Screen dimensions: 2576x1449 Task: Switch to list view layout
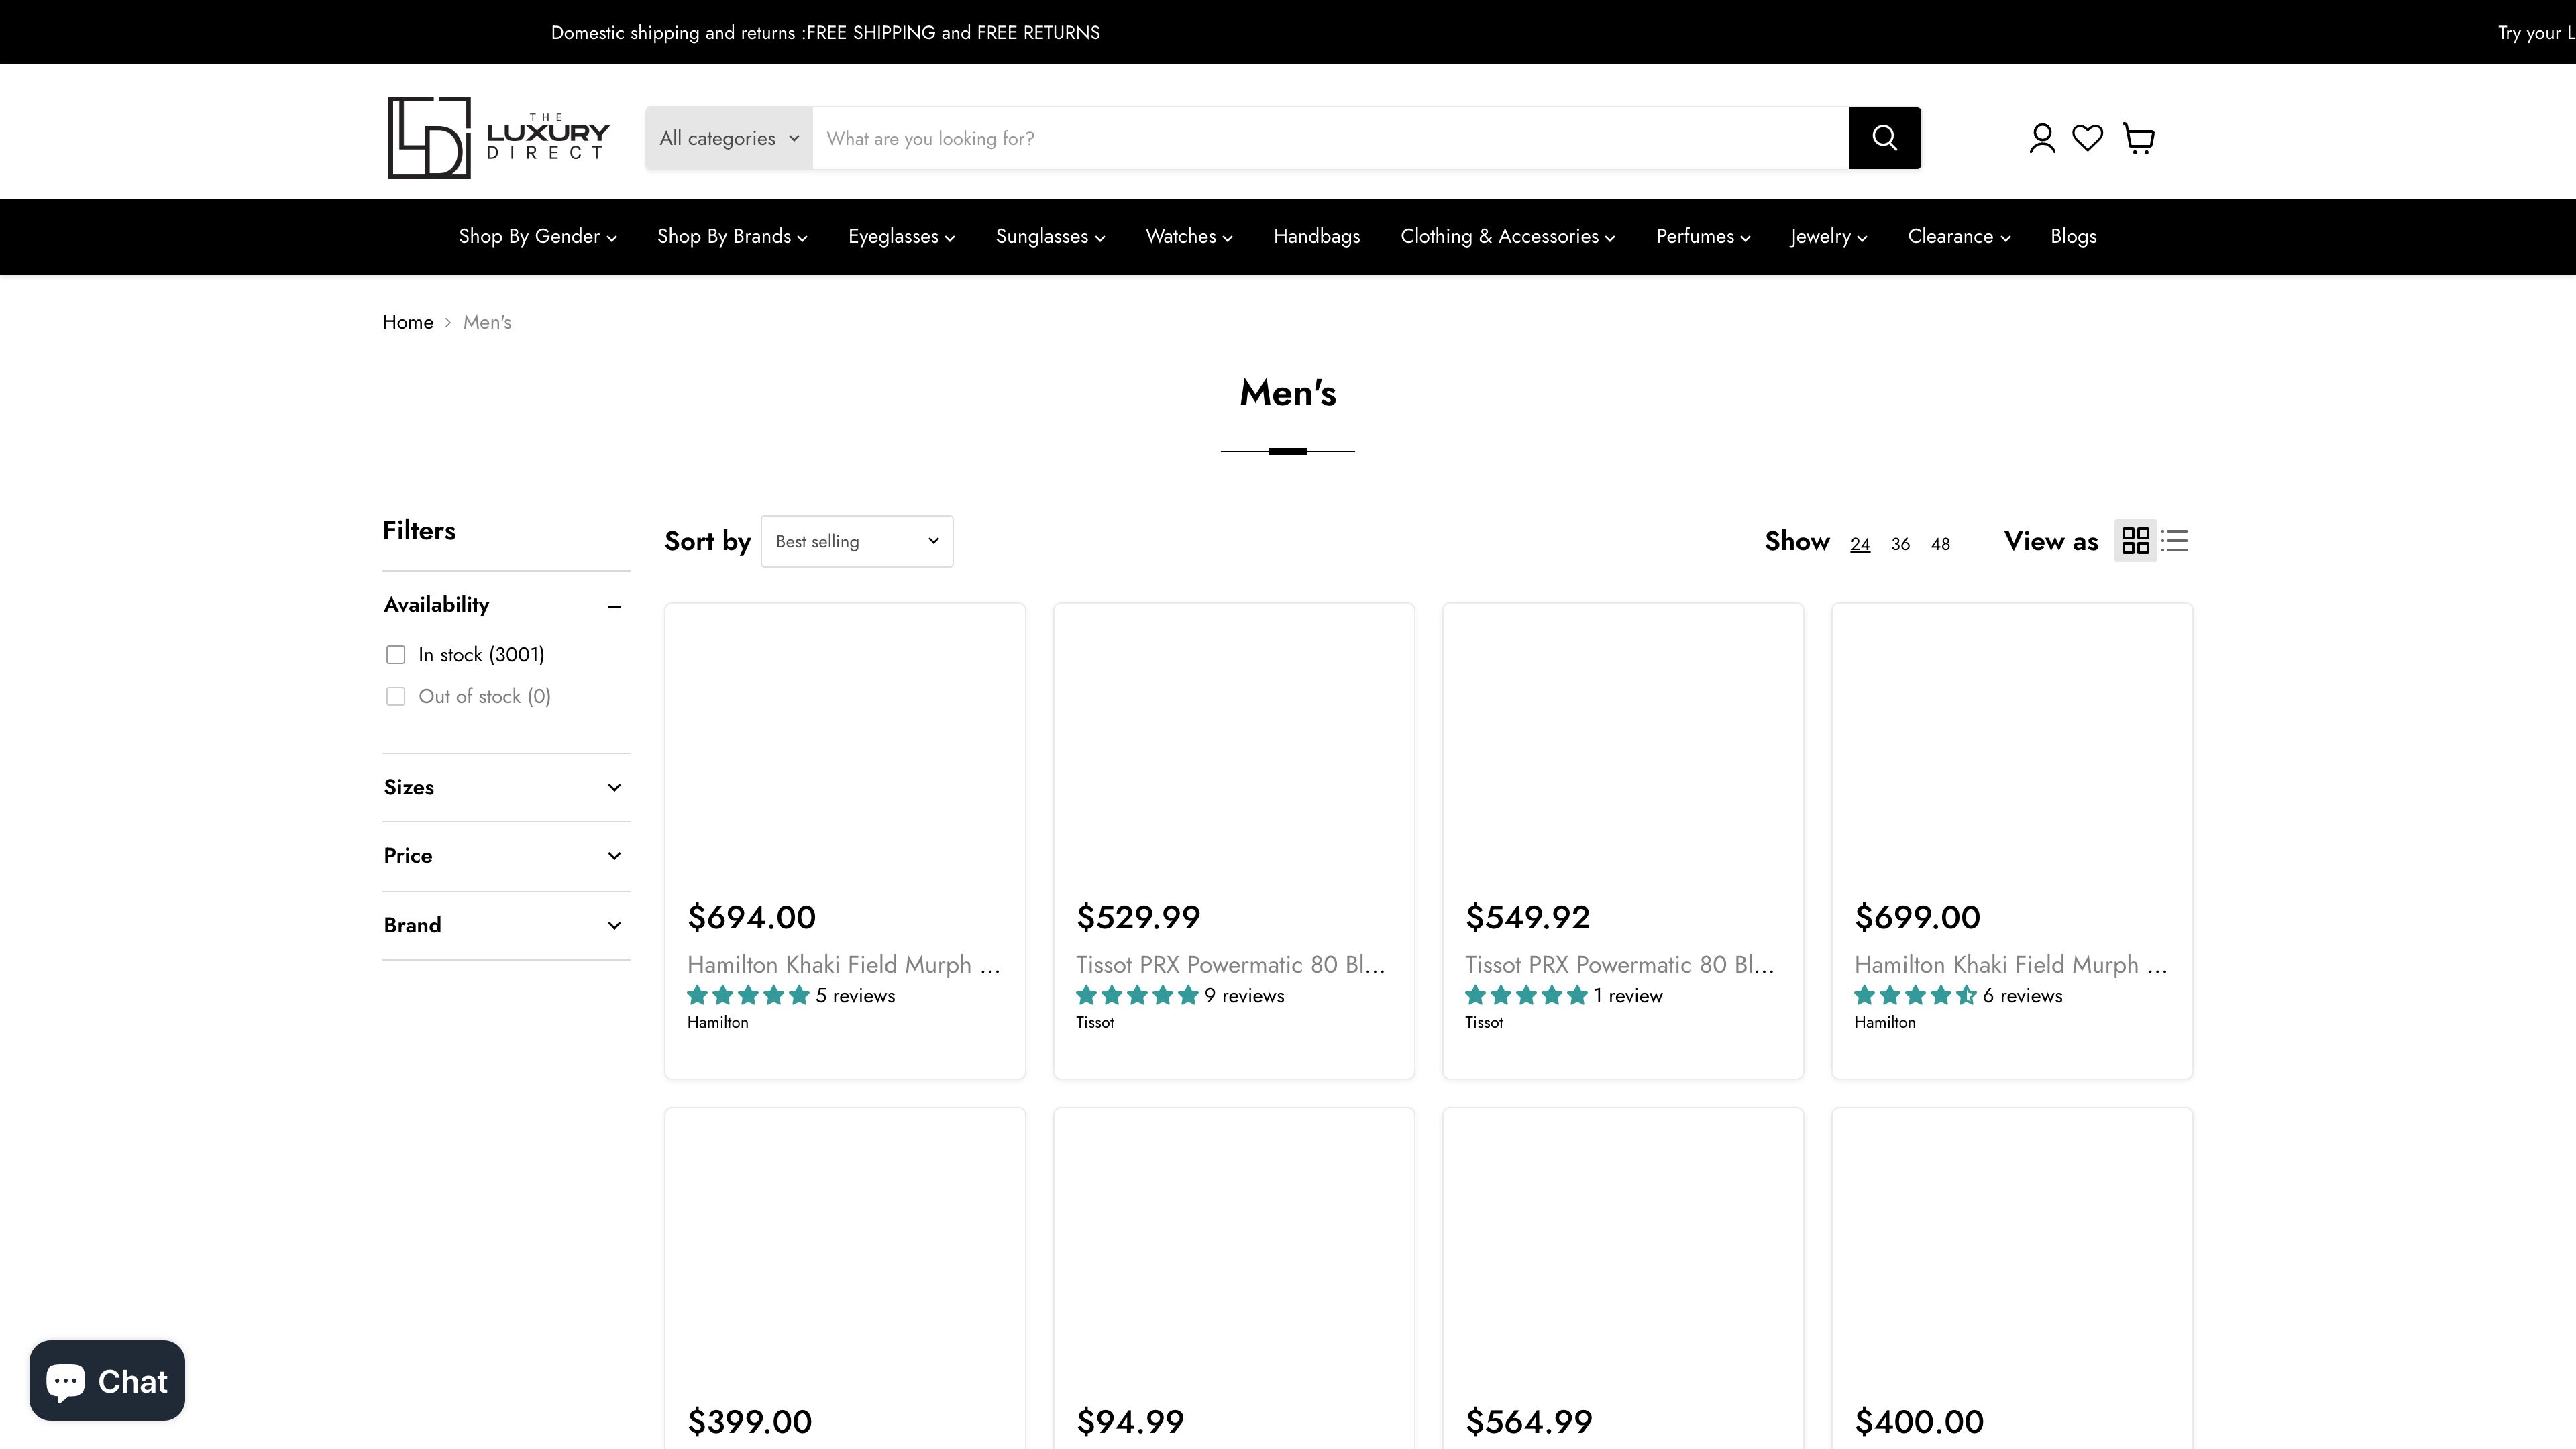[x=2174, y=541]
